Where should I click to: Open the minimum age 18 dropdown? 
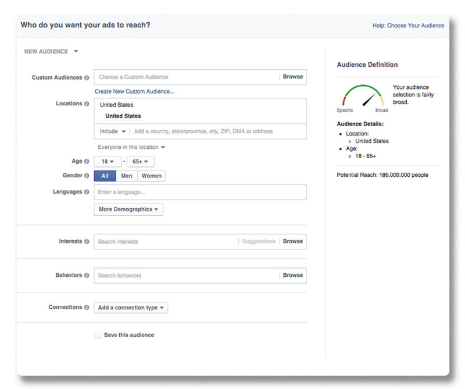(x=108, y=162)
